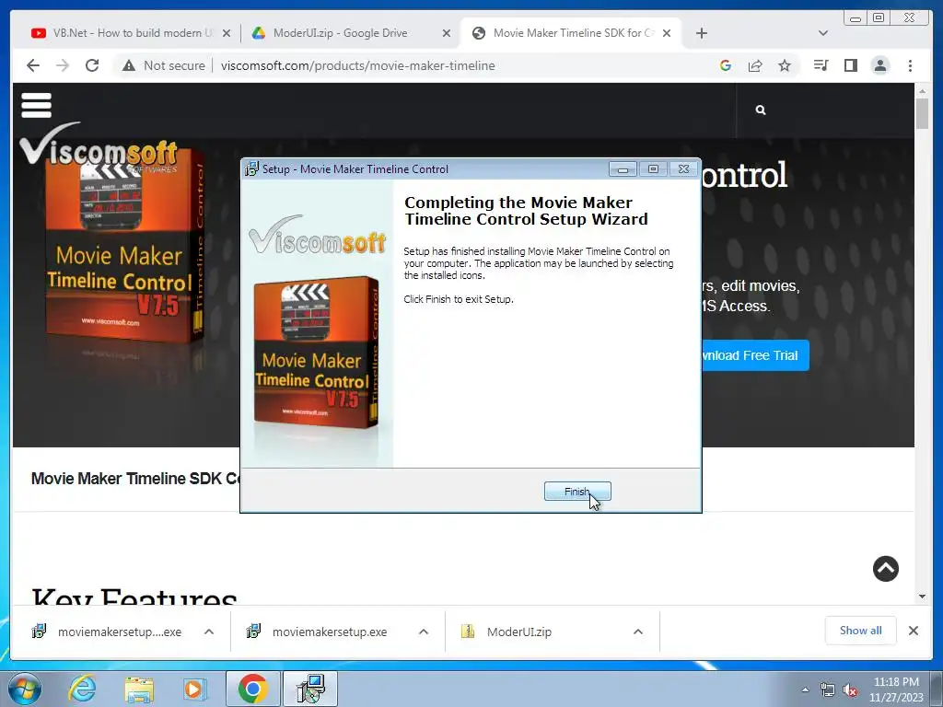Click the scrollbar down arrow

click(x=923, y=597)
